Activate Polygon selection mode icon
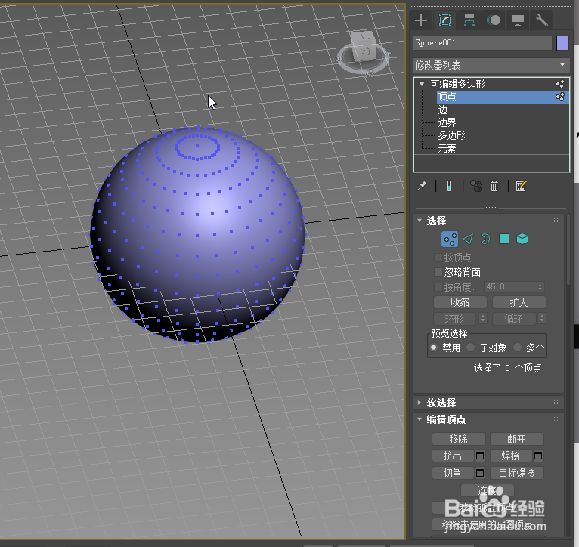 [504, 240]
